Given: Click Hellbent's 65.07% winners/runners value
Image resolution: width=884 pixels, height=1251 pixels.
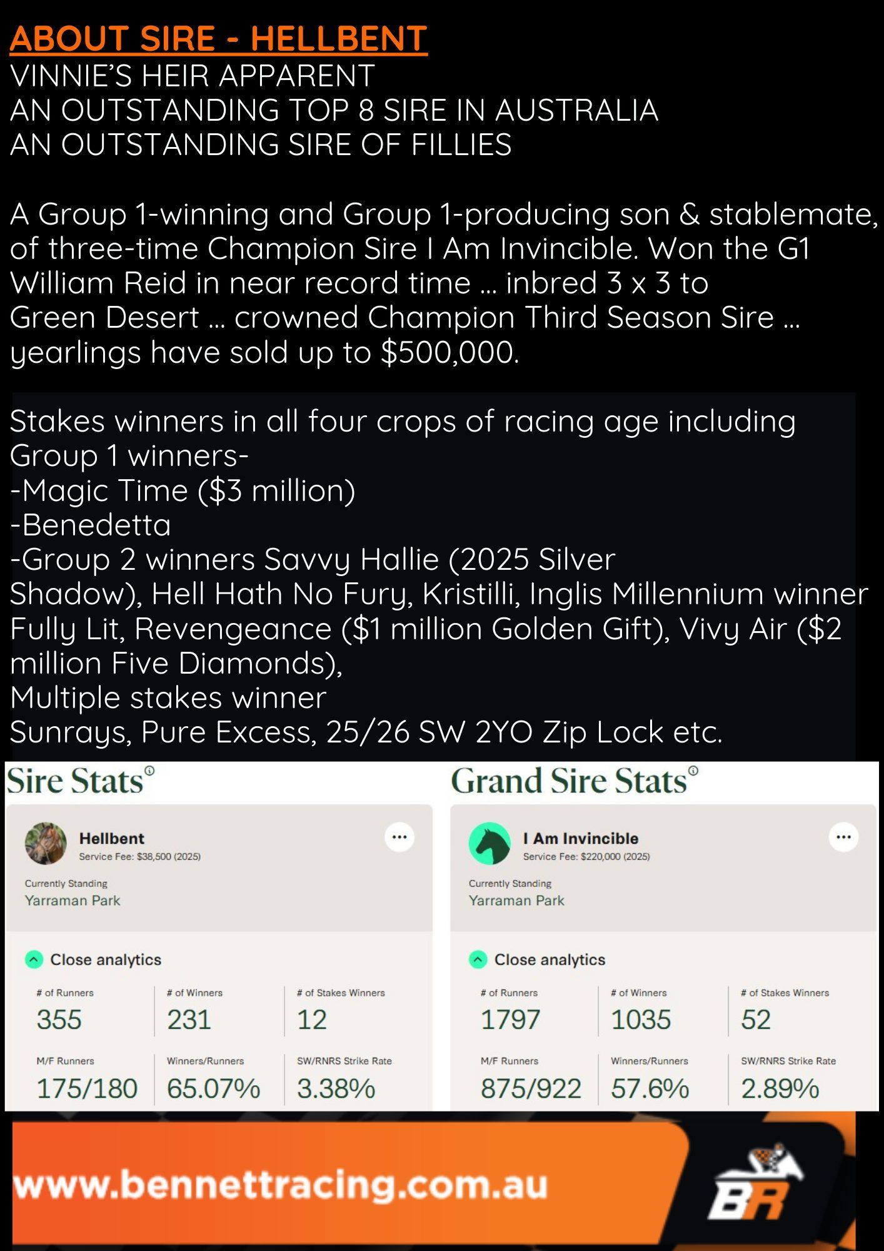Looking at the screenshot, I should click(x=213, y=1088).
